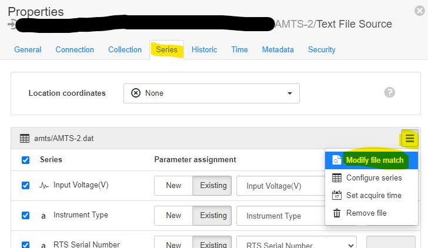Screen dimensions: 428x248
Task: Click the Input Voltage waveform series icon
Action: click(44, 185)
